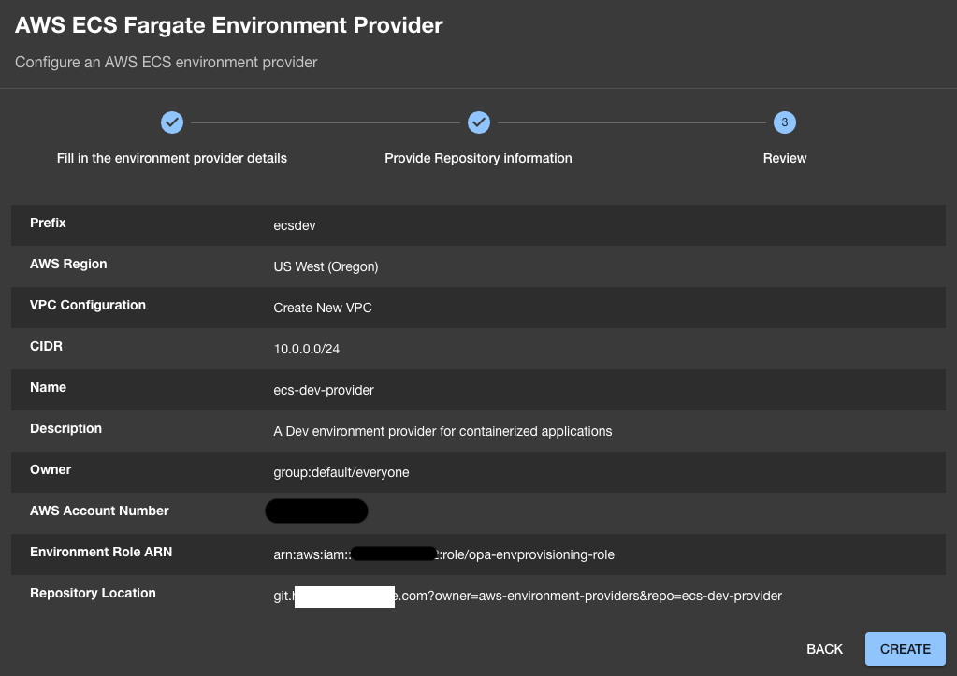Click the prefix value 'ecsdev'
957x676 pixels.
(294, 225)
